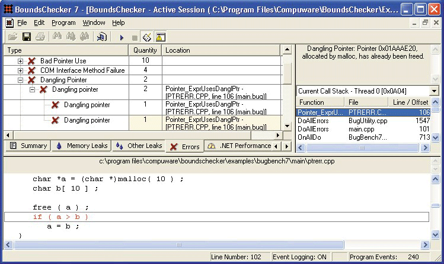
Task: Expand the Bad Pointer Use node
Action: click(20, 61)
